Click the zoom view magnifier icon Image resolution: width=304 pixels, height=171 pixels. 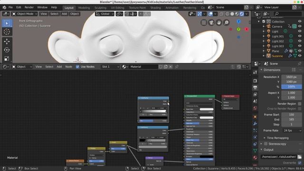[226, 22]
